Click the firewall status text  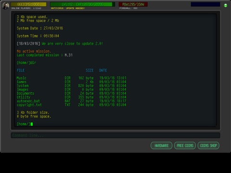tap(128, 8)
